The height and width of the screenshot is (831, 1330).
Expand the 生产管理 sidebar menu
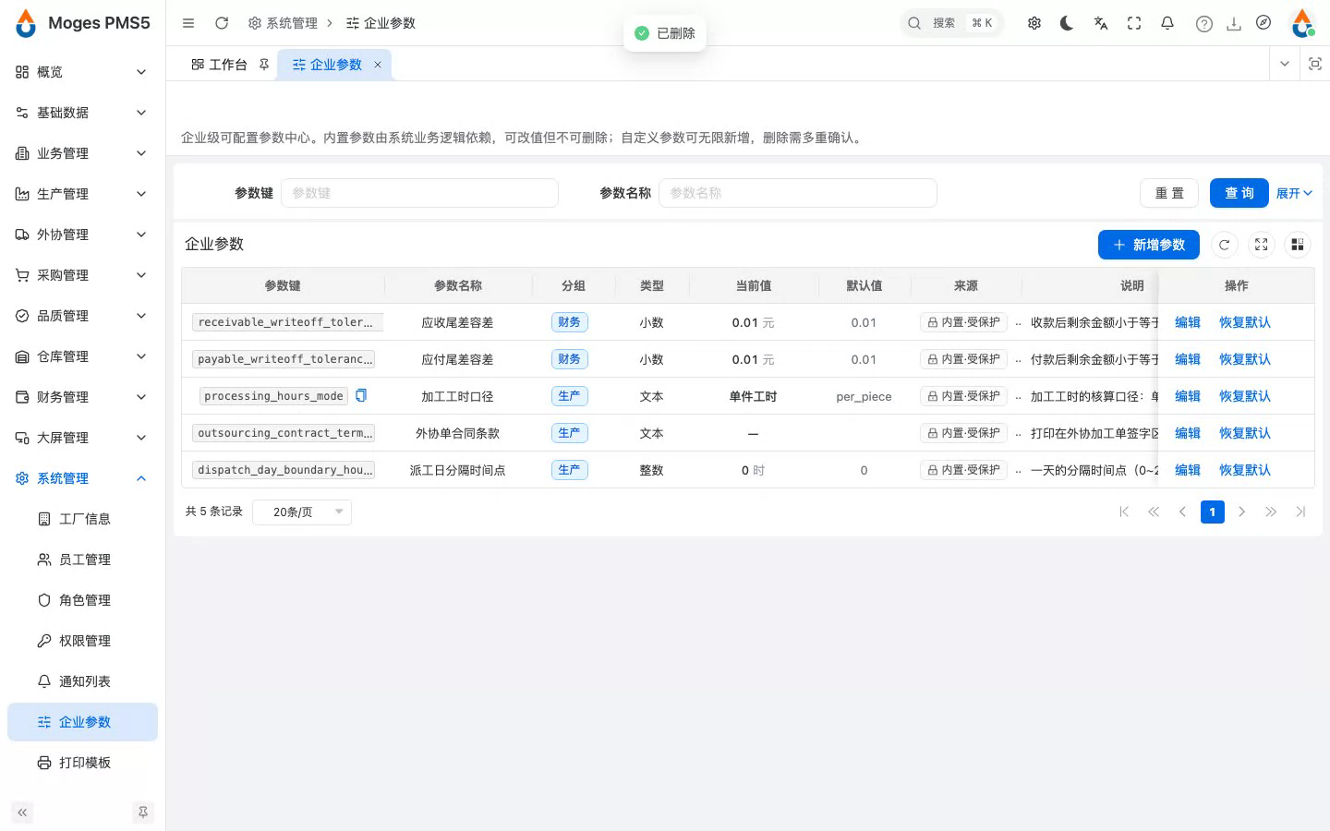pyautogui.click(x=82, y=194)
